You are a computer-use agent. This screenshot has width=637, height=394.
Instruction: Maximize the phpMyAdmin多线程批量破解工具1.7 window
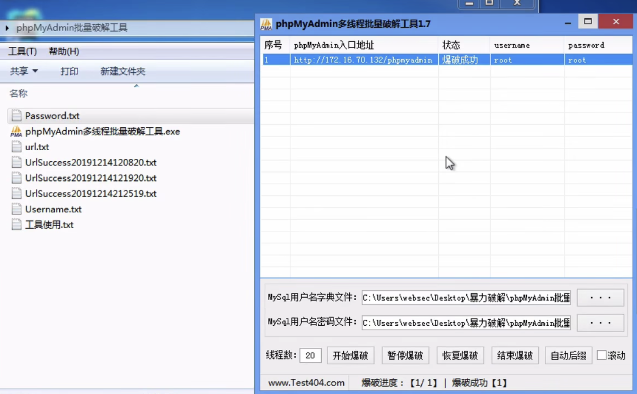[x=587, y=22]
